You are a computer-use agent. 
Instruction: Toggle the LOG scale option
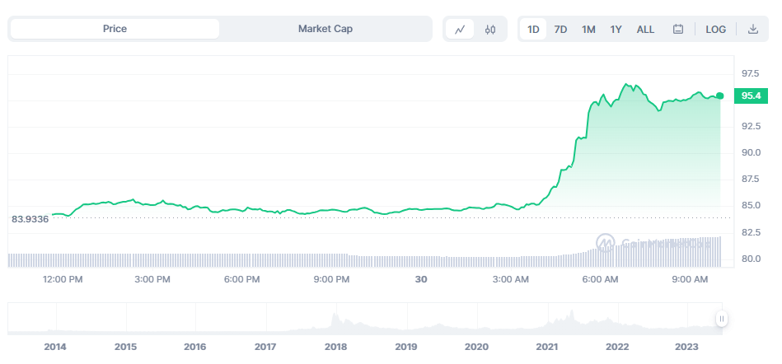[x=715, y=29]
